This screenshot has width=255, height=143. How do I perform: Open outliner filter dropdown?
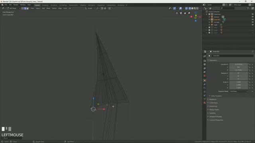pos(248,8)
